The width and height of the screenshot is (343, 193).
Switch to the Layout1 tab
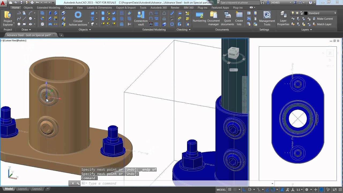coord(23,189)
